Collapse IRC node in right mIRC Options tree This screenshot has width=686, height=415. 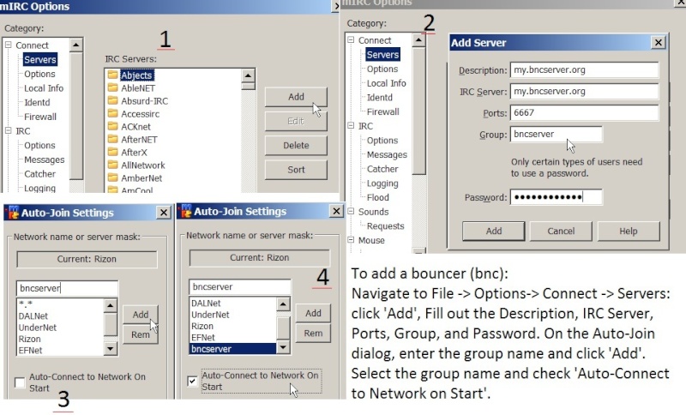pyautogui.click(x=351, y=125)
